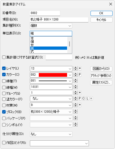Uncheck the レイヤ(L) checkbox
Image resolution: width=115 pixels, height=149 pixels.
coord(4,68)
